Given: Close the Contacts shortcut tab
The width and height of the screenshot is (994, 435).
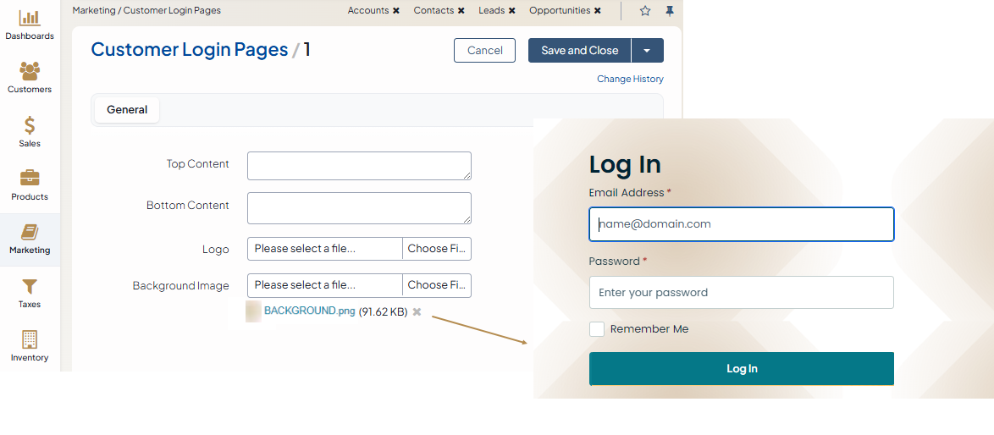Looking at the screenshot, I should coord(461,11).
